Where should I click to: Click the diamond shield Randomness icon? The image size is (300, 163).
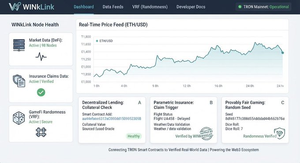click(280, 133)
